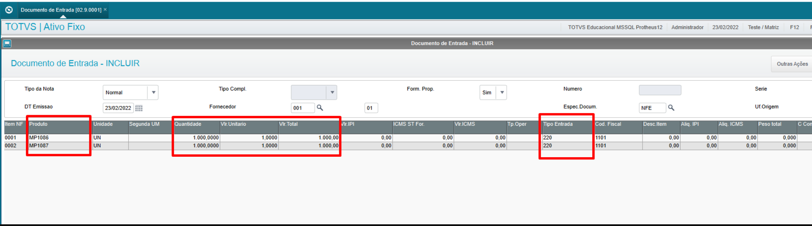Switch to Documento de Entrada [02.9.0001] tab
This screenshot has width=812, height=226.
tap(60, 10)
